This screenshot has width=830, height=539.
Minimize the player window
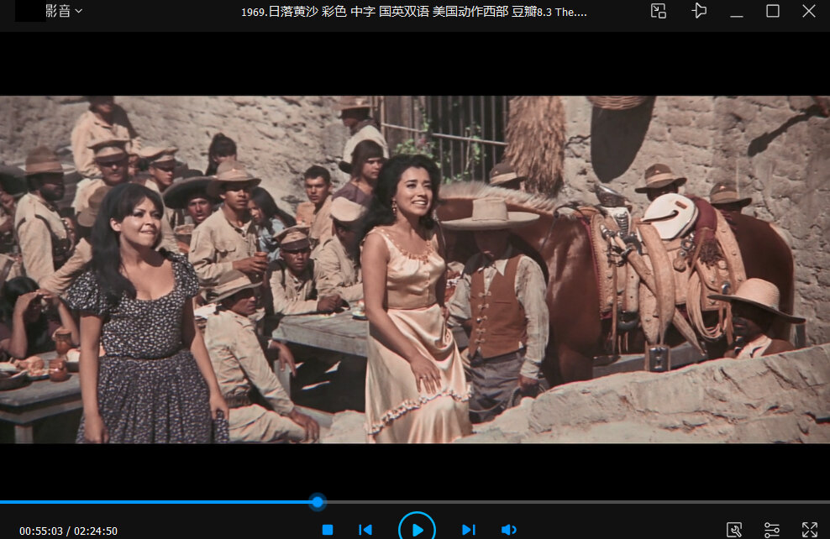pos(736,11)
